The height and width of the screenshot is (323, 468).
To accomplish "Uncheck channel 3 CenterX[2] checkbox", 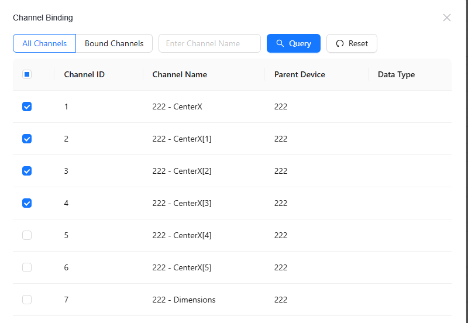I will point(27,171).
